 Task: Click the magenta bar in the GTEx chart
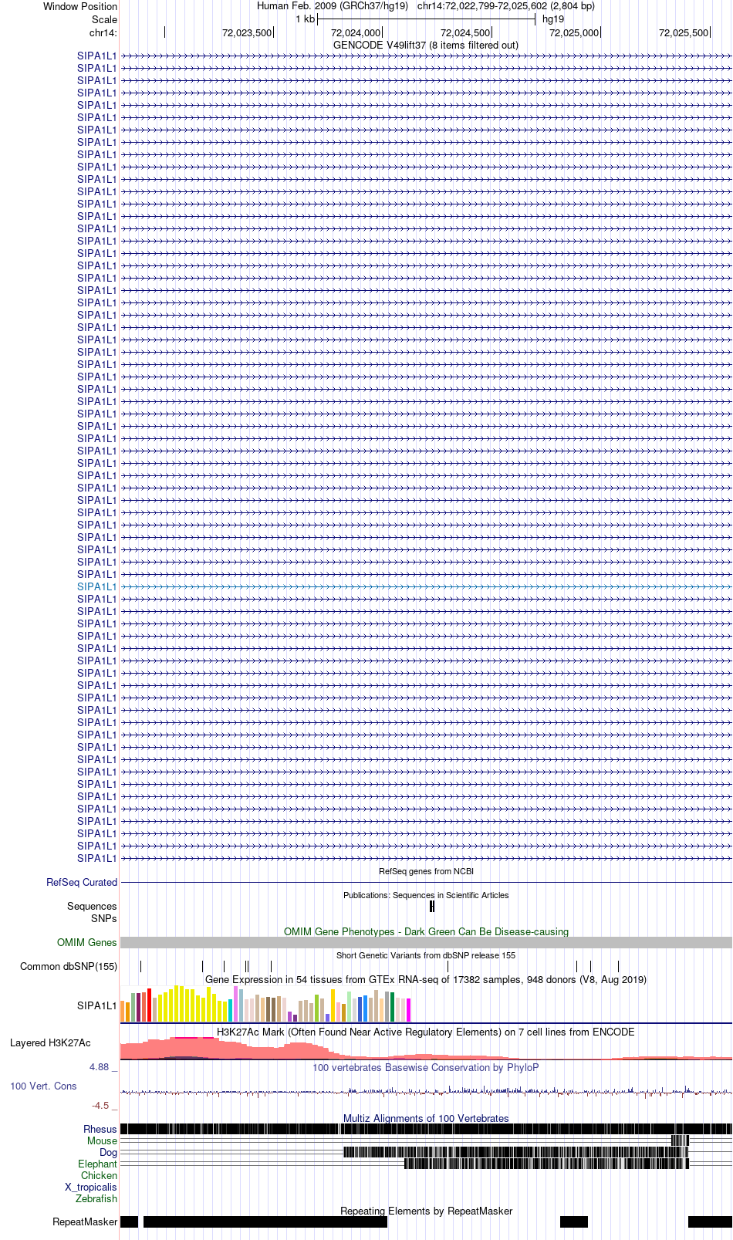[408, 1010]
